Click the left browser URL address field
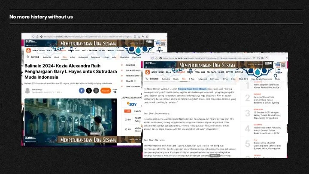Image resolution: width=309 pixels, height=174 pixels. (x=88, y=37)
